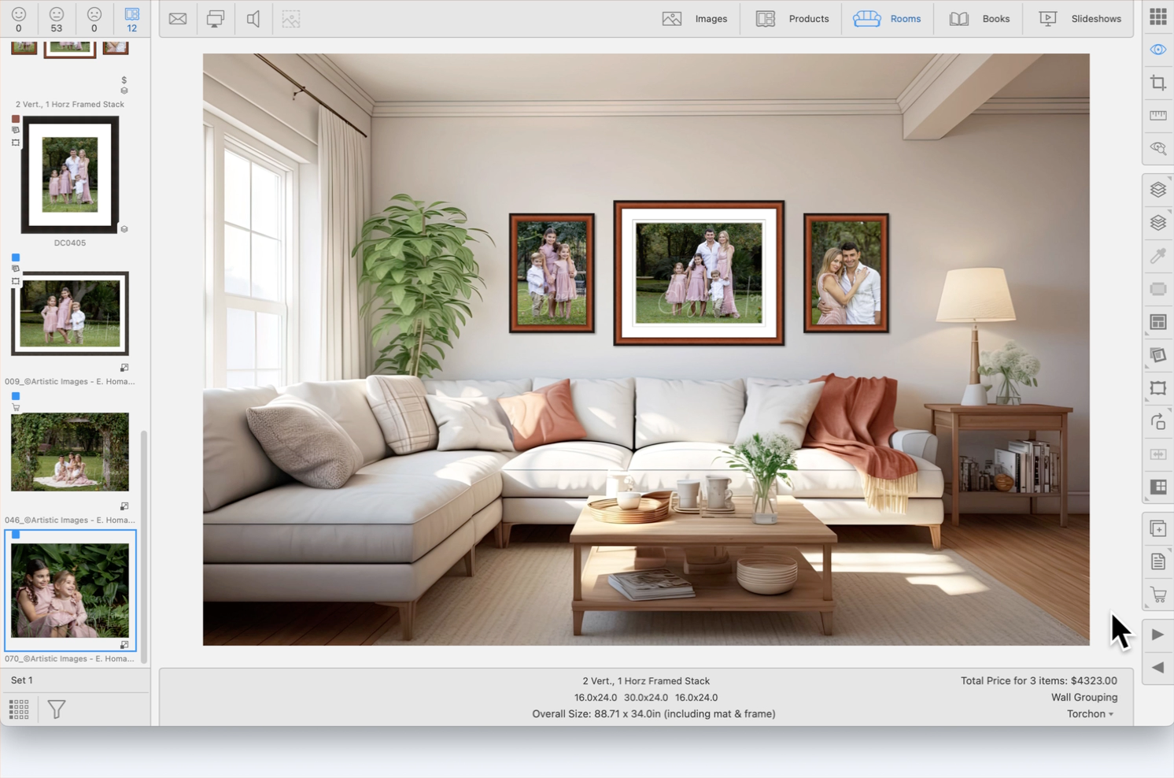Expand the top layers stack tool menu

(1157, 190)
